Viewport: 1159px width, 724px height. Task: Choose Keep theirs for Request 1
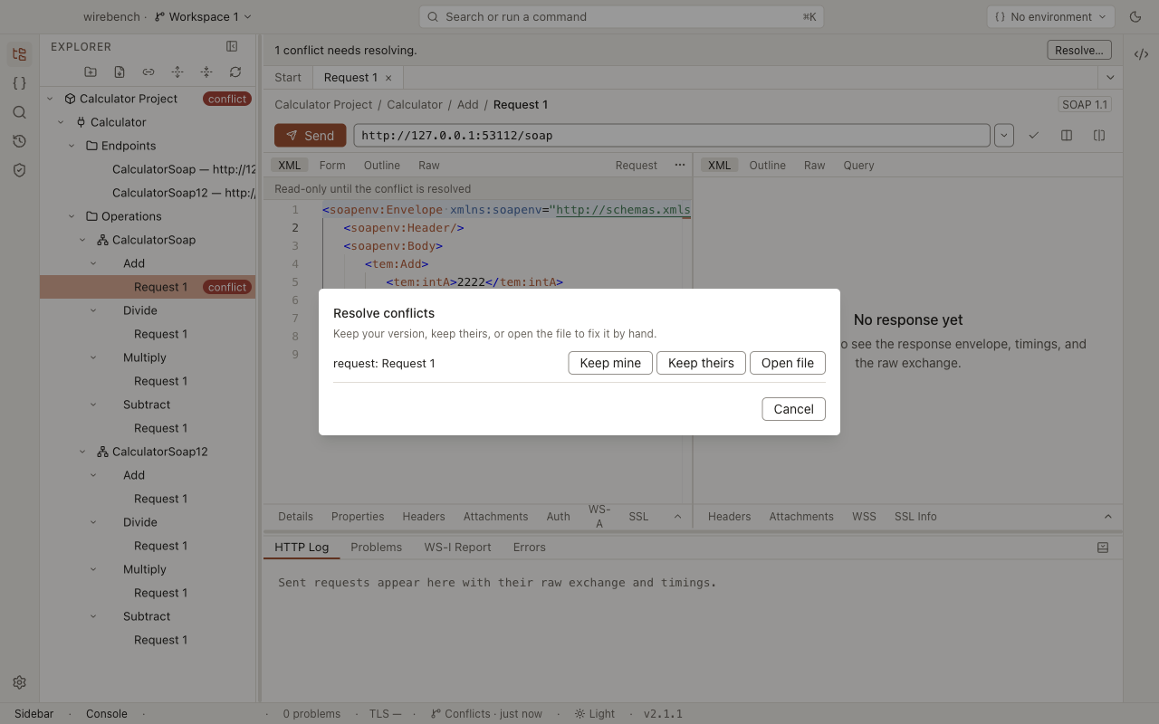[x=701, y=363]
